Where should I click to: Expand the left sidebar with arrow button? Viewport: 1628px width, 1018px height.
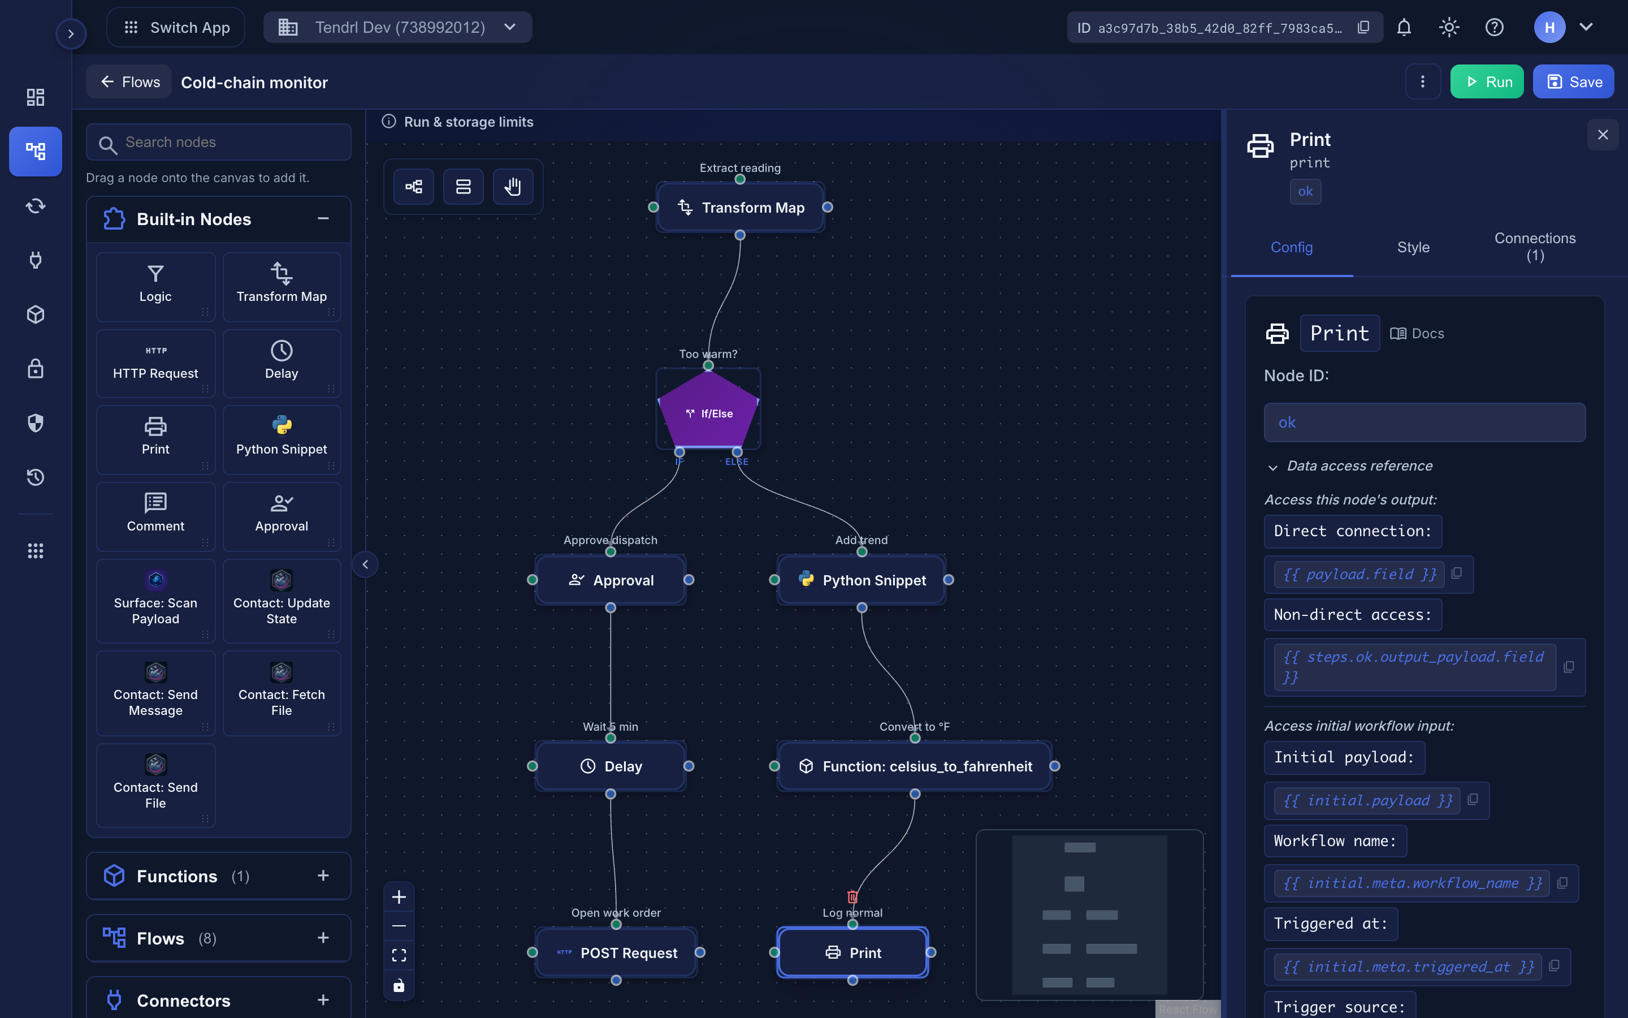pyautogui.click(x=71, y=34)
